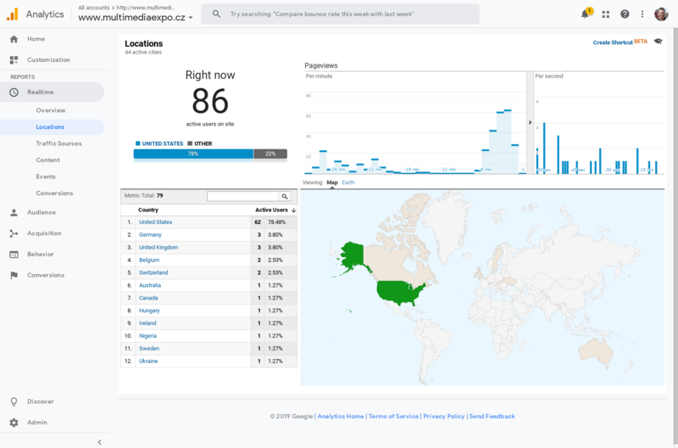Click Create Shortcut link
Viewport: 678px width, 448px height.
pyautogui.click(x=613, y=42)
